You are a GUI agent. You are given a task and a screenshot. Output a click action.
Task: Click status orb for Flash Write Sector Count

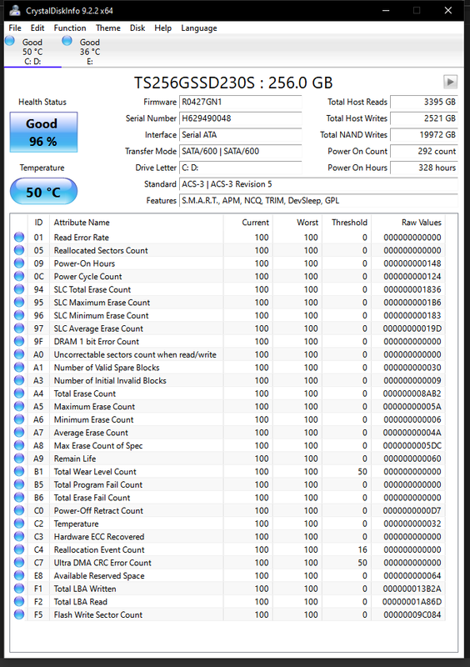pos(19,614)
